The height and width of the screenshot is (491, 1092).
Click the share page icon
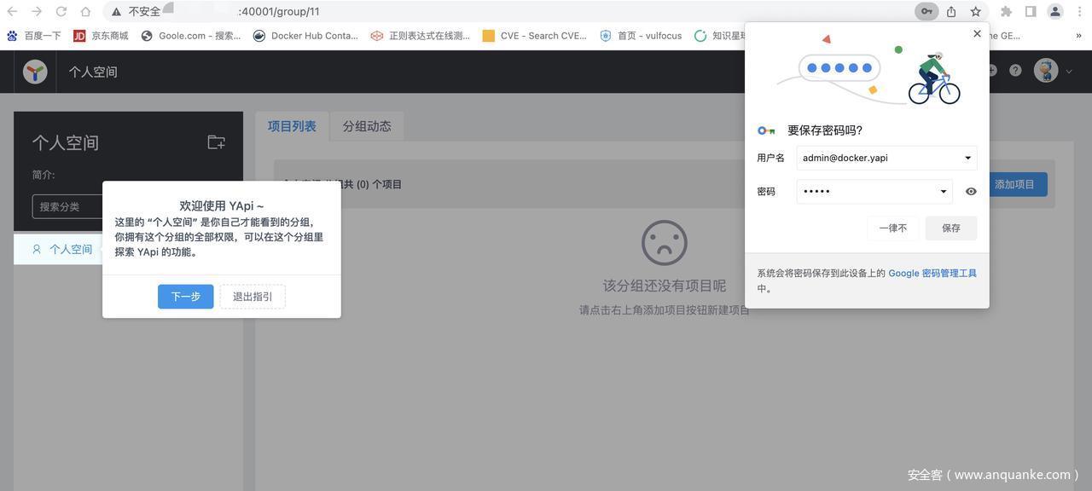point(950,12)
